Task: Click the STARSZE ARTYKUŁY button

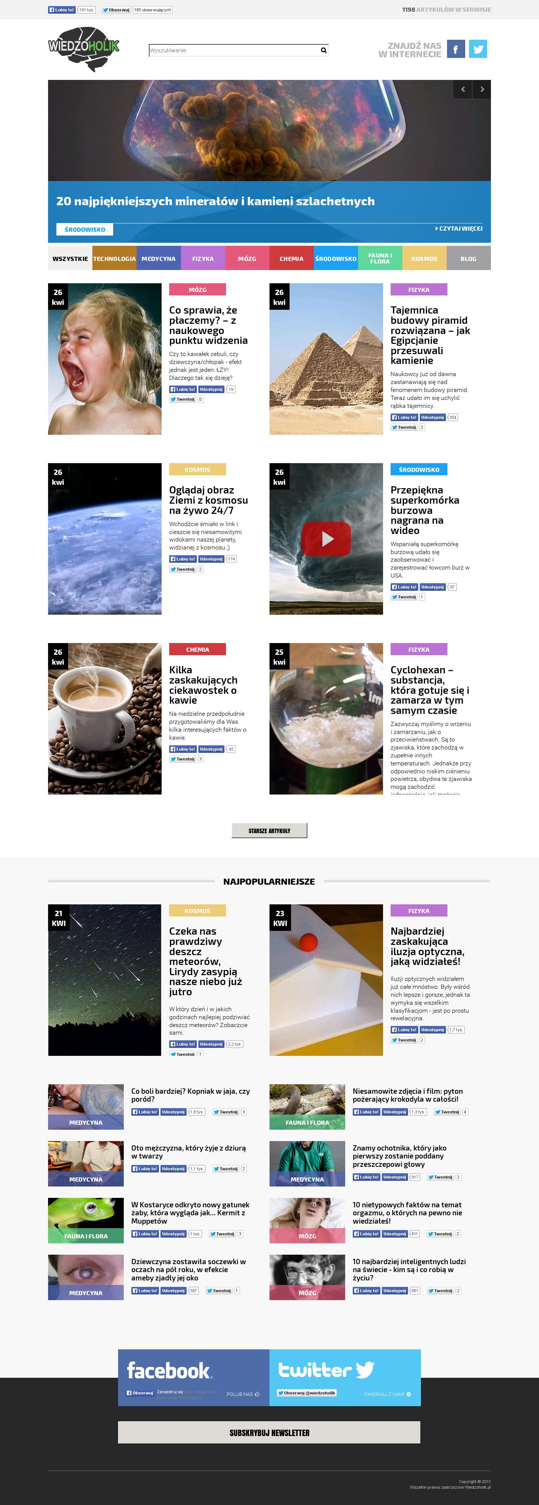Action: [x=269, y=830]
